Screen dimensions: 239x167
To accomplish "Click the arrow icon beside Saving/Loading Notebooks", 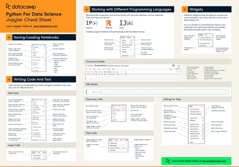I will pos(9,37).
